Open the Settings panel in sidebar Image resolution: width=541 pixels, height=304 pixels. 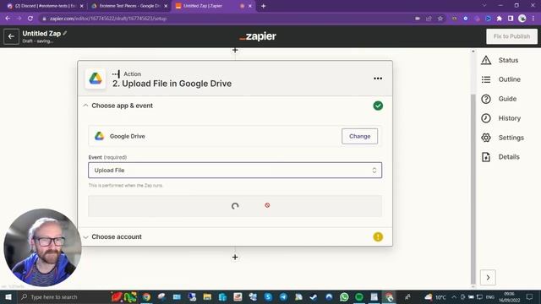[x=502, y=138]
